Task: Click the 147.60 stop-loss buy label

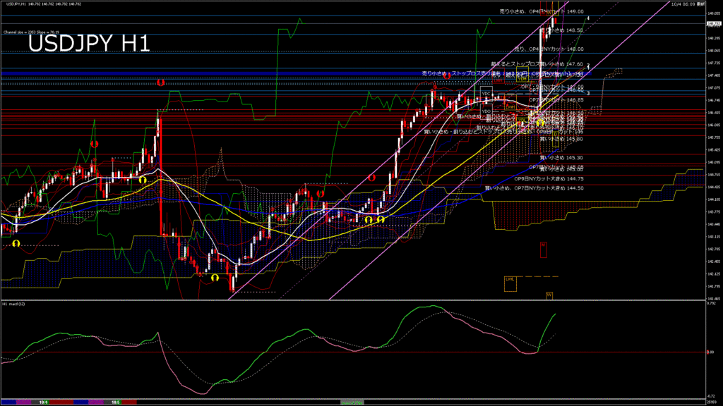Action: point(541,63)
